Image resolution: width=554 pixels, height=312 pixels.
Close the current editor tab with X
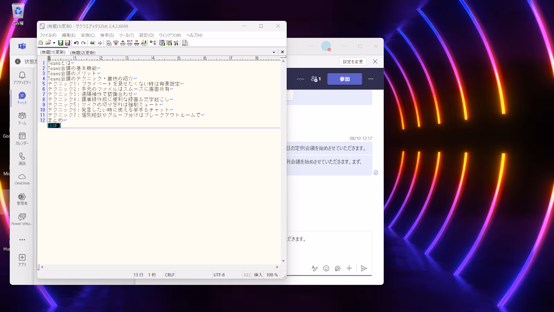click(x=283, y=52)
